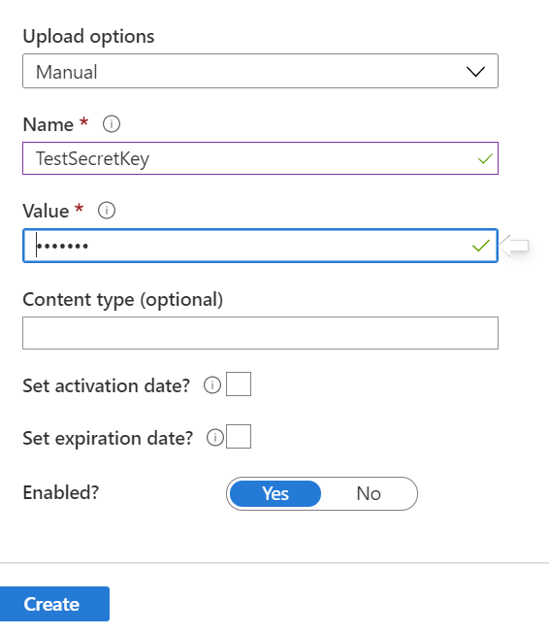
Task: Select Yes for Enabled
Action: click(x=275, y=493)
